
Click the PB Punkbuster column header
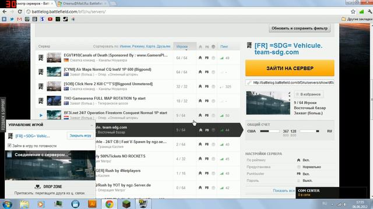click(x=207, y=46)
